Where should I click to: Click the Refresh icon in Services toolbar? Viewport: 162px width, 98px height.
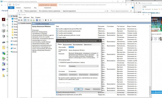pyautogui.click(x=31, y=20)
